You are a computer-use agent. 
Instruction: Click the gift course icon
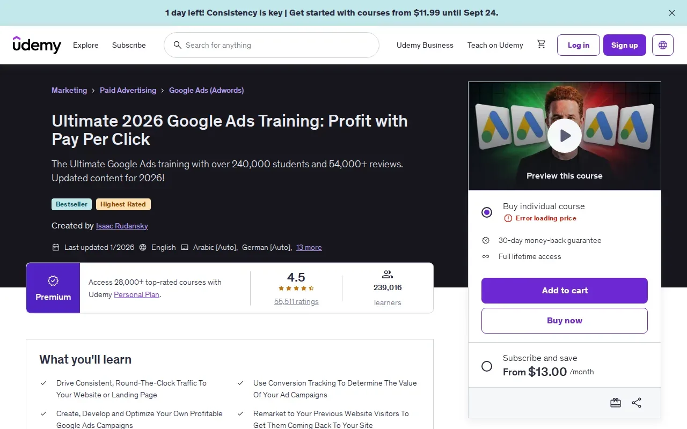(x=616, y=403)
